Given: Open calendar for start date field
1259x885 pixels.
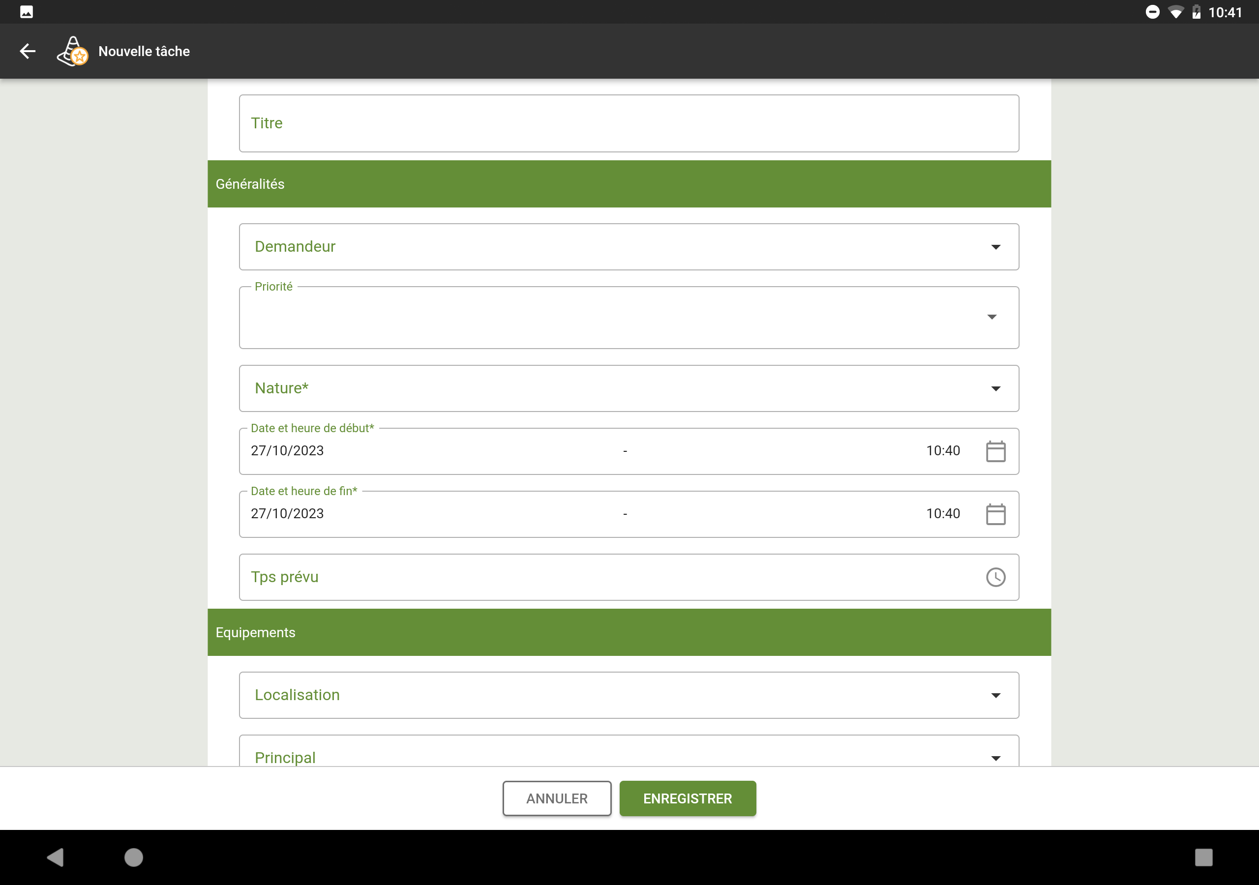Looking at the screenshot, I should [x=995, y=451].
